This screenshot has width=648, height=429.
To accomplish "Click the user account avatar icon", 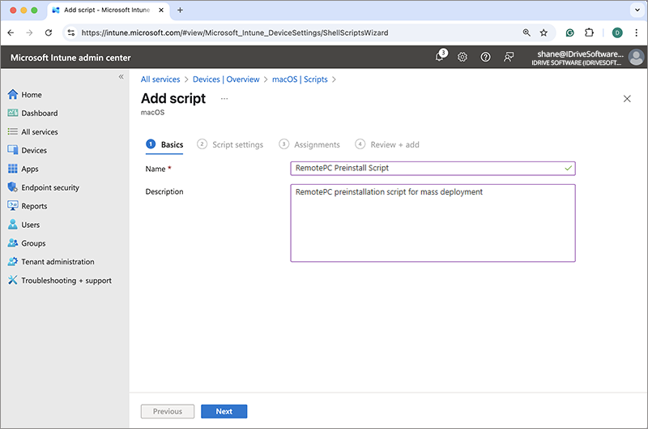I will 636,58.
